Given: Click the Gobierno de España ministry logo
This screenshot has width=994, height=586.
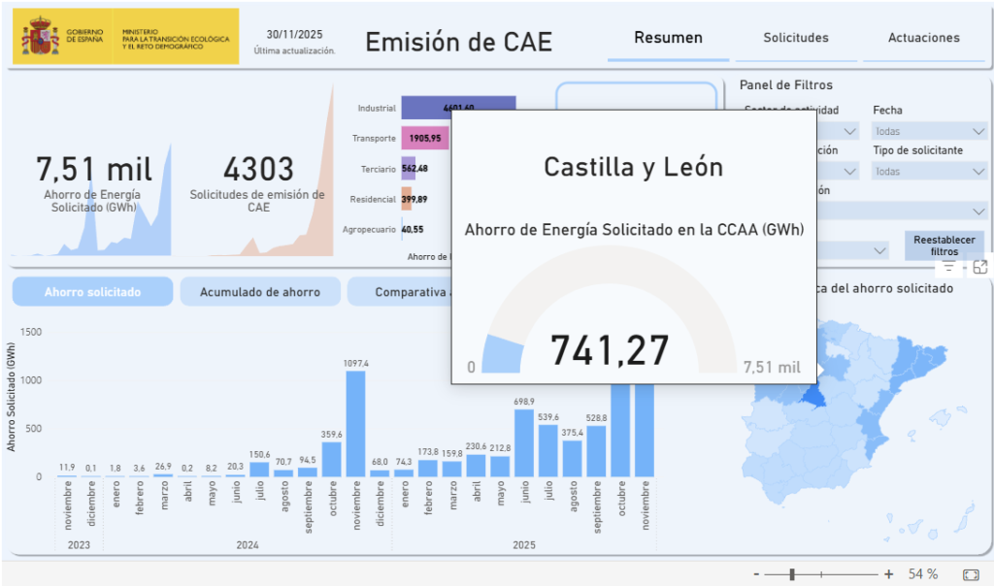Looking at the screenshot, I should click(125, 37).
